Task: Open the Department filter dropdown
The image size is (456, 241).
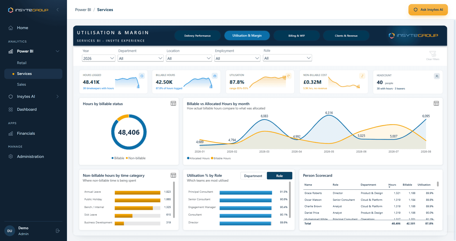Action: pos(140,58)
